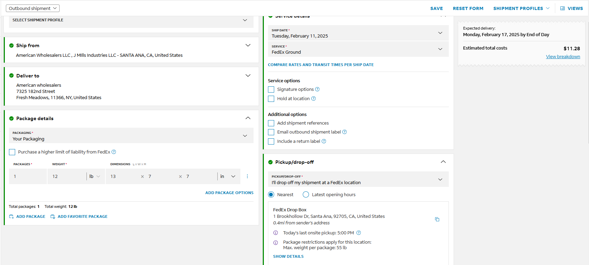This screenshot has height=265, width=589.
Task: Check Email outbound shipment label
Action: coord(271,132)
